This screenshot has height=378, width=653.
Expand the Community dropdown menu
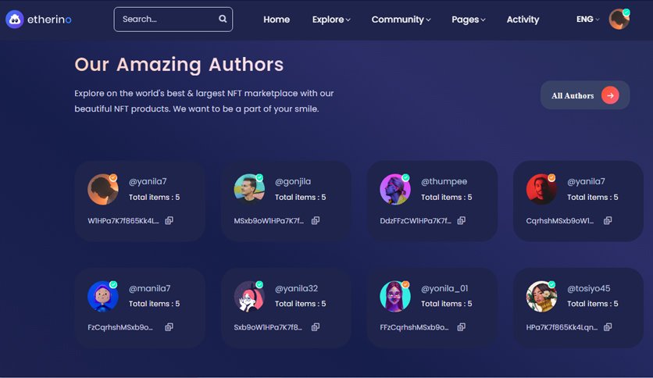tap(401, 20)
